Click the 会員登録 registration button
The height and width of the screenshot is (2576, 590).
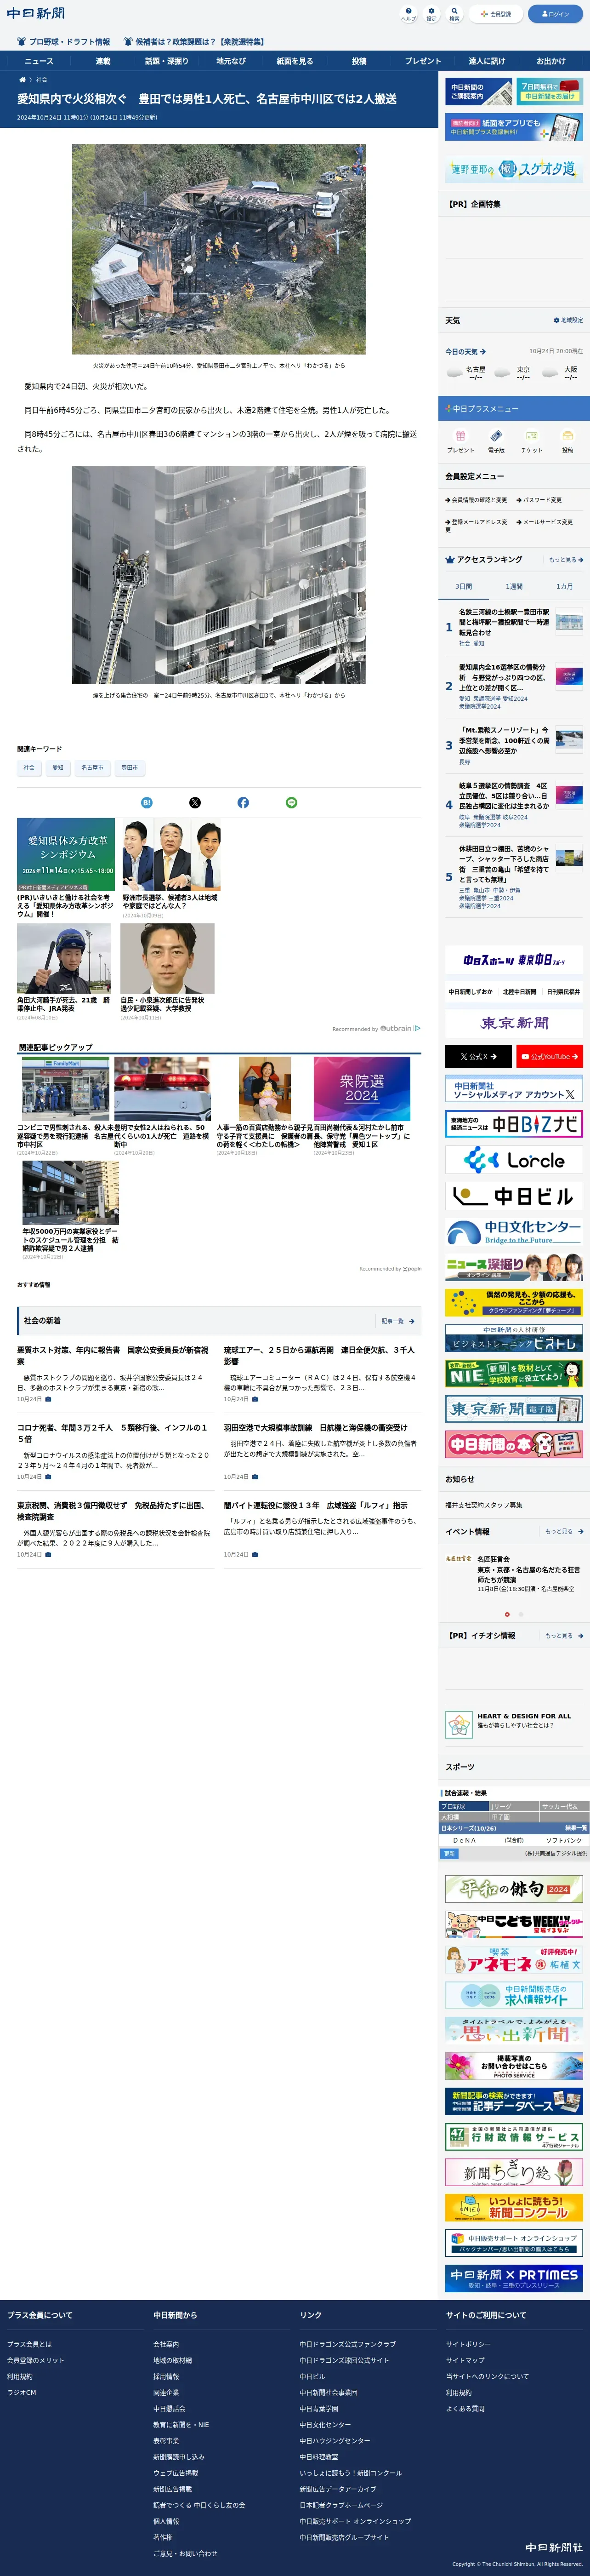[496, 14]
